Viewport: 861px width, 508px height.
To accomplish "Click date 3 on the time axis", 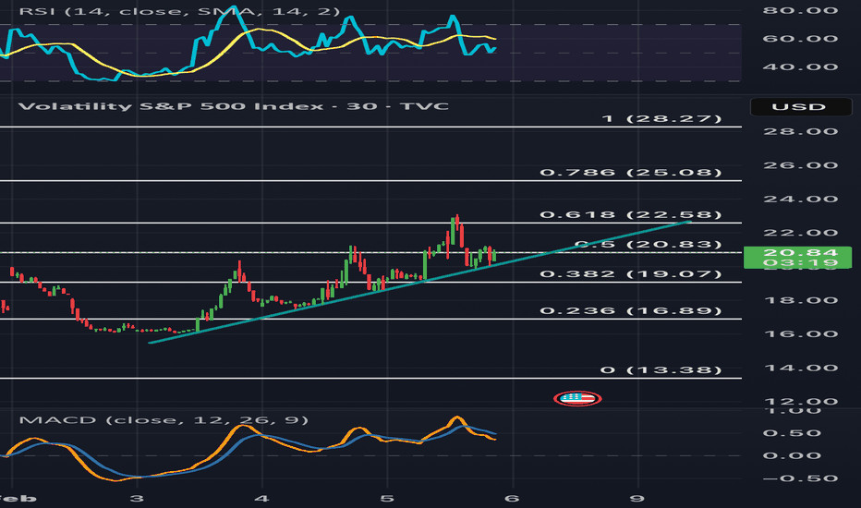I will 138,496.
